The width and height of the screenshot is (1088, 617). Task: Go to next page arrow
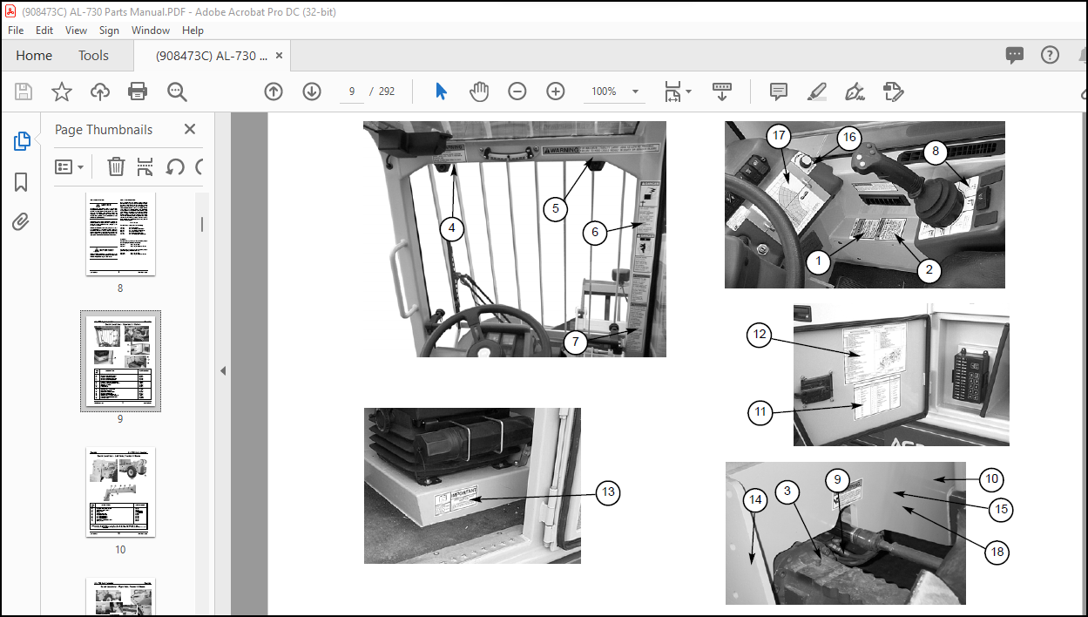(x=312, y=92)
